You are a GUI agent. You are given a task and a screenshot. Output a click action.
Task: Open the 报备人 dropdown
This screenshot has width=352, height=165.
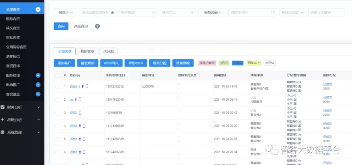click(66, 12)
